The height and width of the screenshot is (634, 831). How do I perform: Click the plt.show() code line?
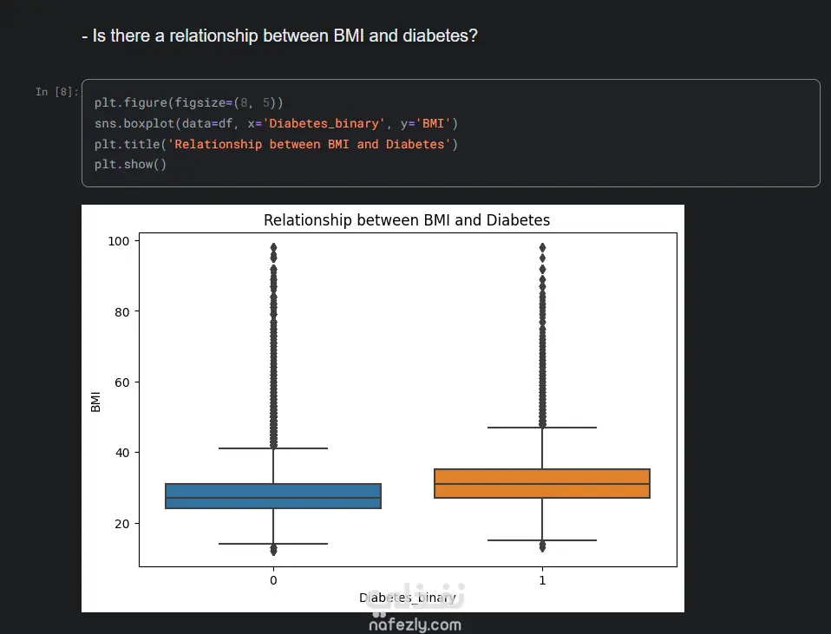pos(130,164)
